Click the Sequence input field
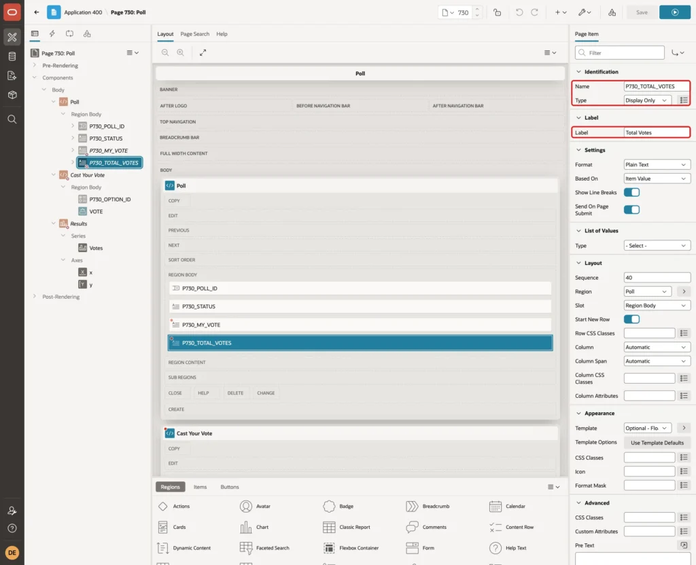This screenshot has width=696, height=565. [x=657, y=278]
